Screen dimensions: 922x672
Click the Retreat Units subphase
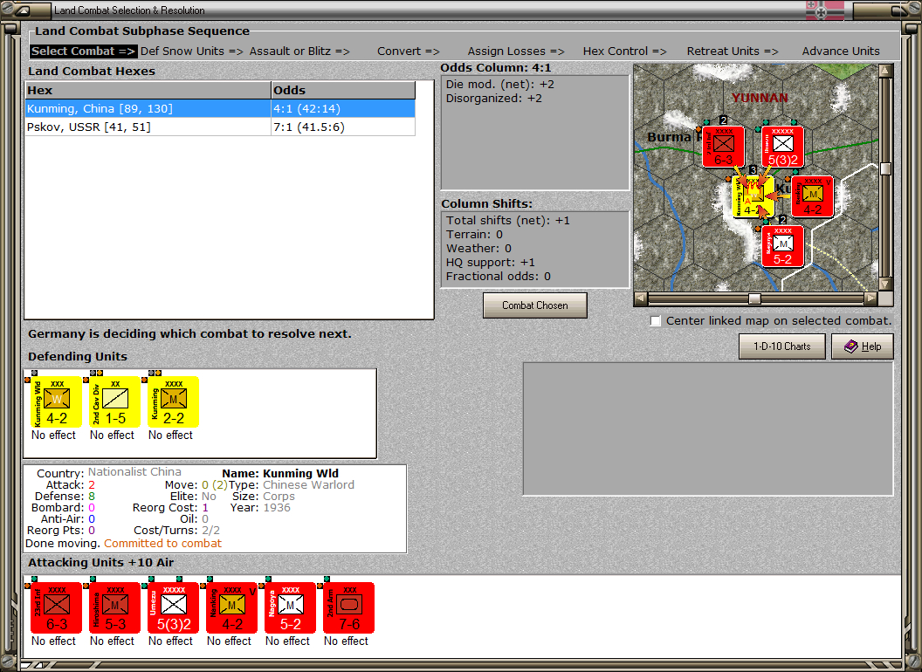[x=733, y=51]
